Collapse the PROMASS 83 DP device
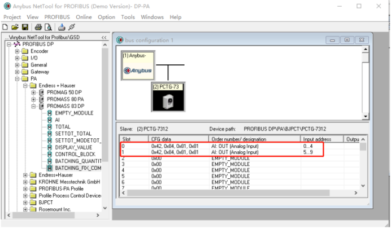This screenshot has height=228, width=391. 33,107
